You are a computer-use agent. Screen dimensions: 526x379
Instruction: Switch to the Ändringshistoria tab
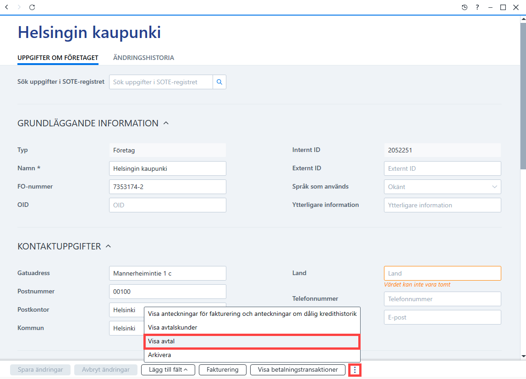(143, 58)
